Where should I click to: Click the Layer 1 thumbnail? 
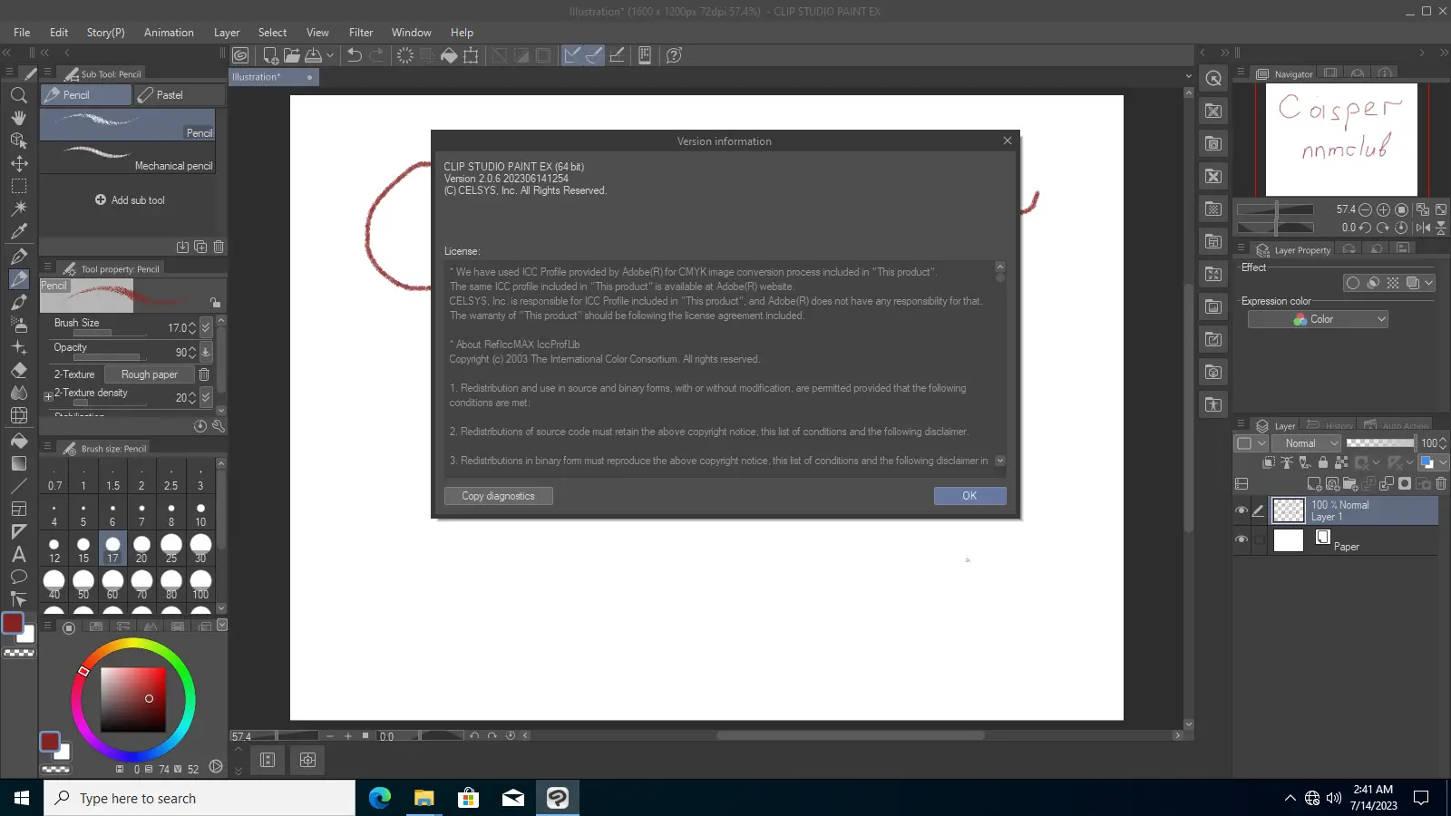[x=1288, y=510]
